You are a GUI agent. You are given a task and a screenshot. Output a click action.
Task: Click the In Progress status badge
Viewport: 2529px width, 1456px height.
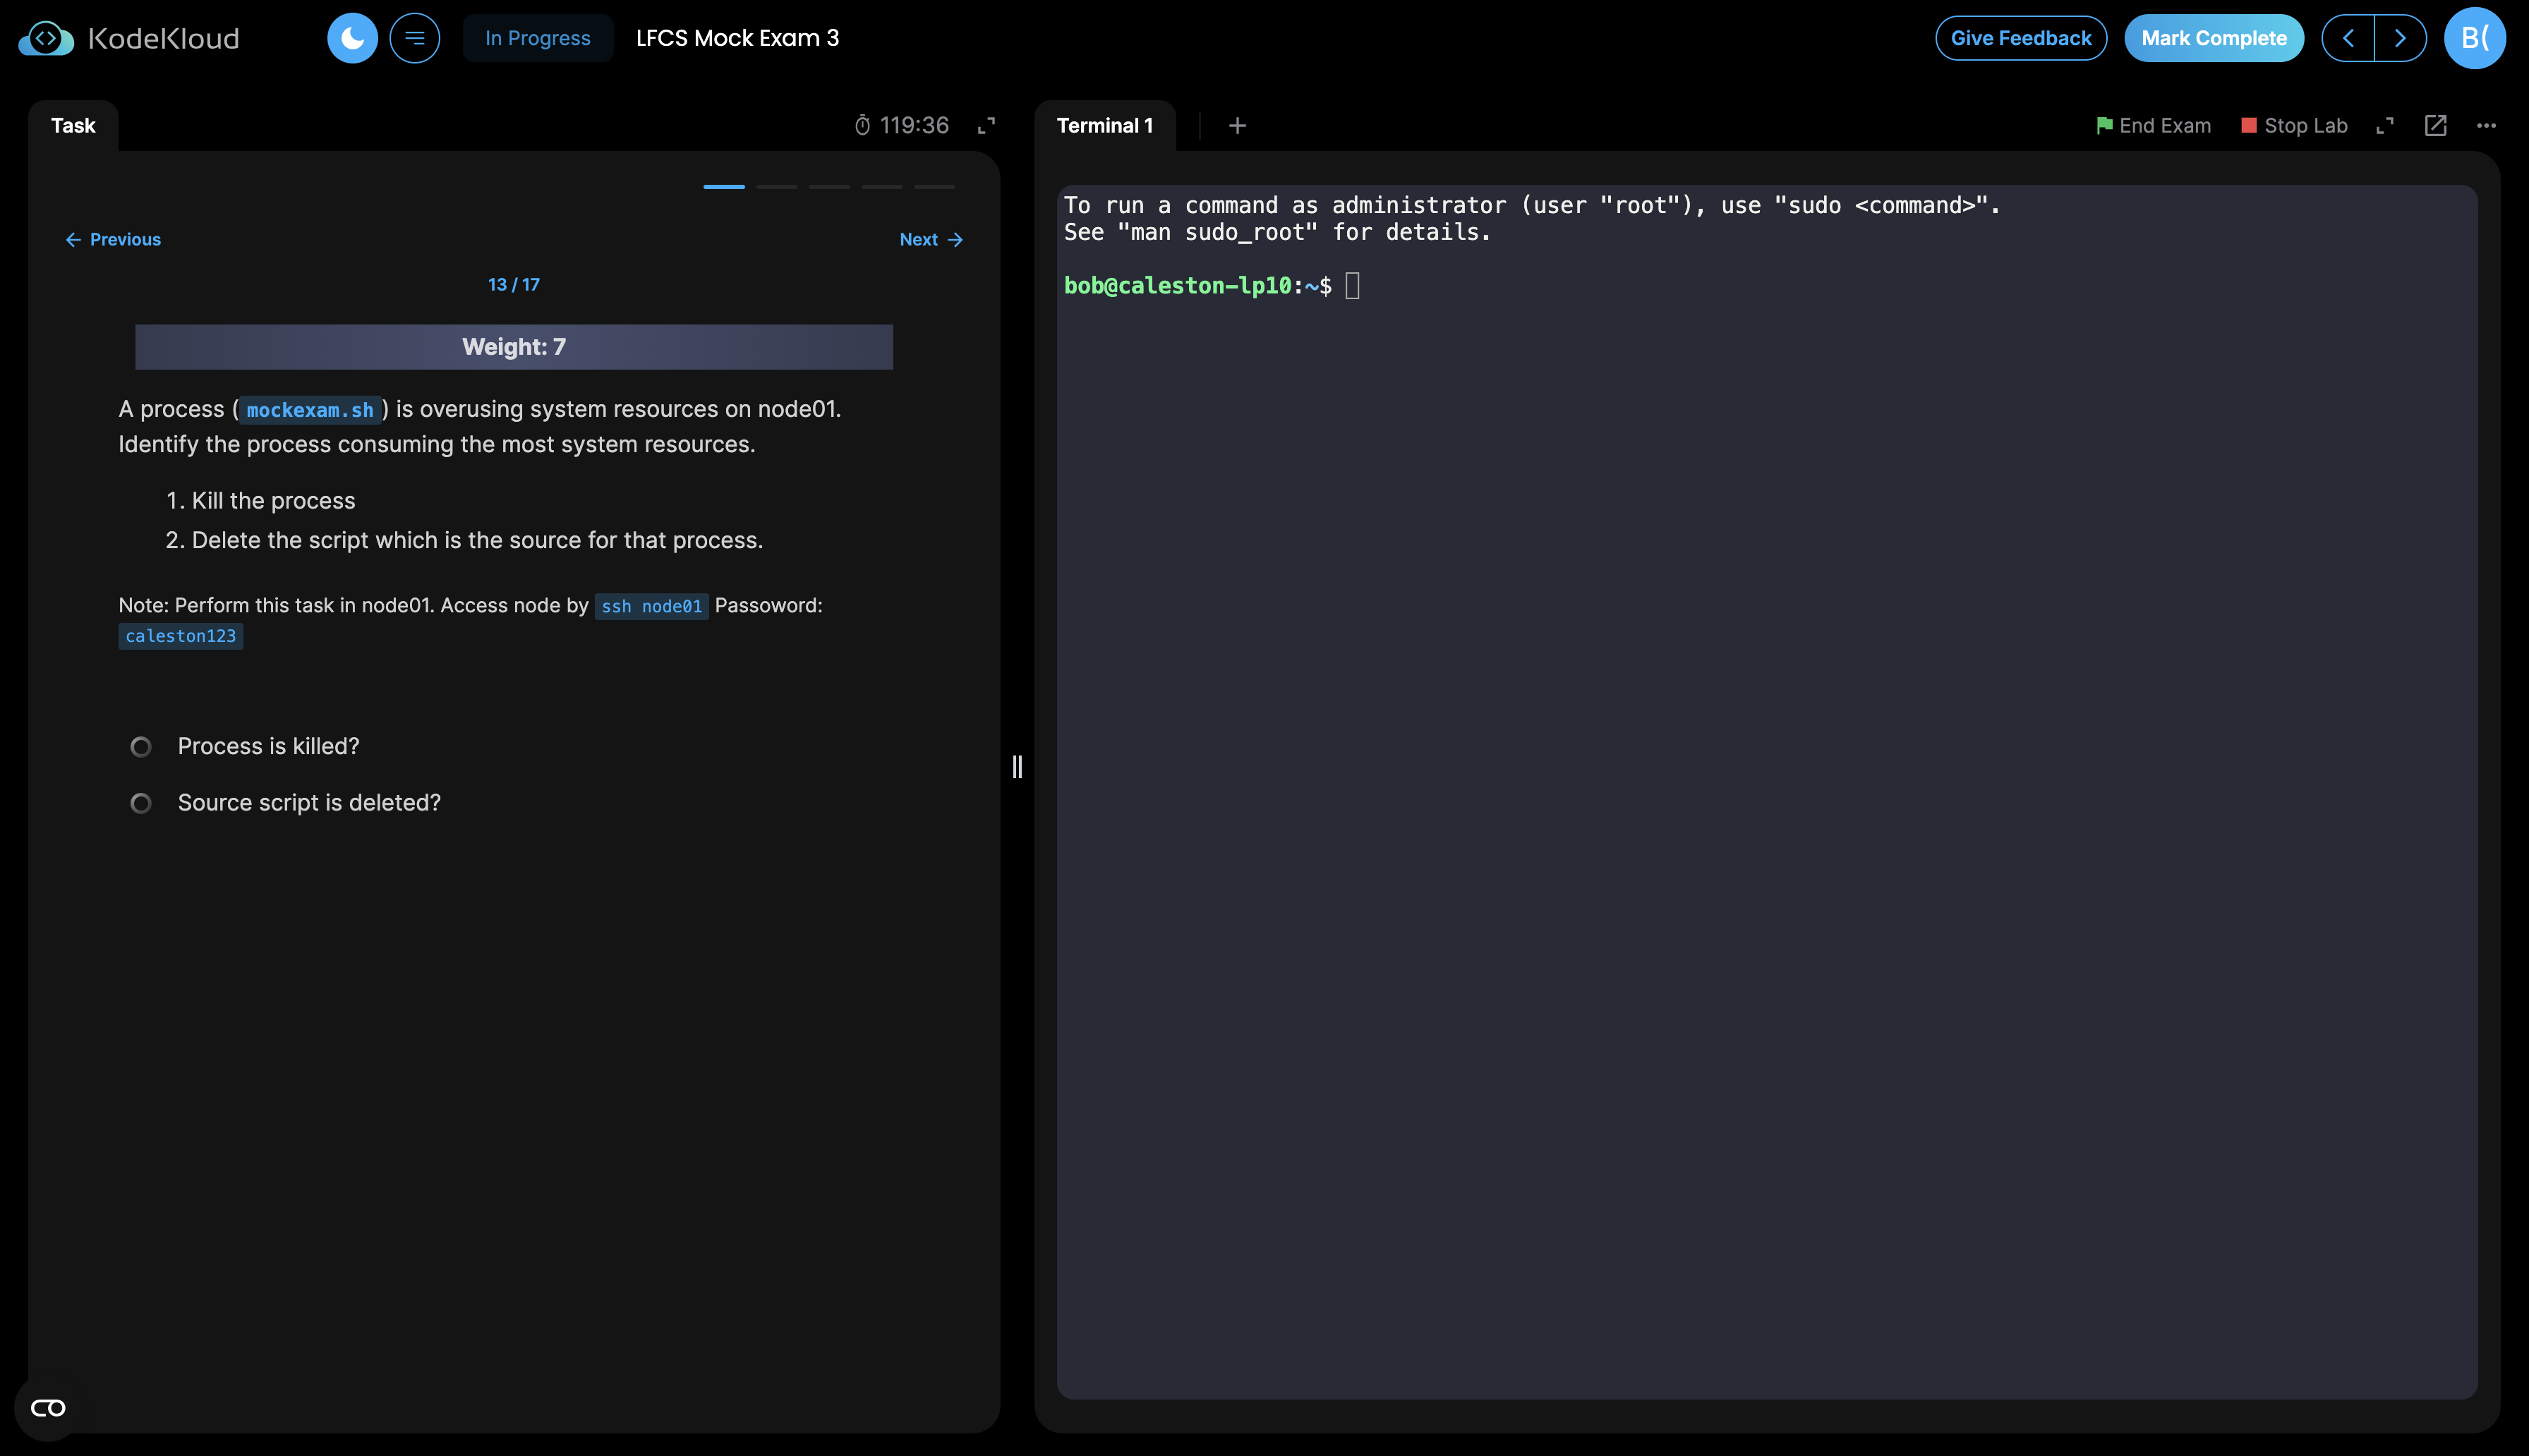coord(537,38)
